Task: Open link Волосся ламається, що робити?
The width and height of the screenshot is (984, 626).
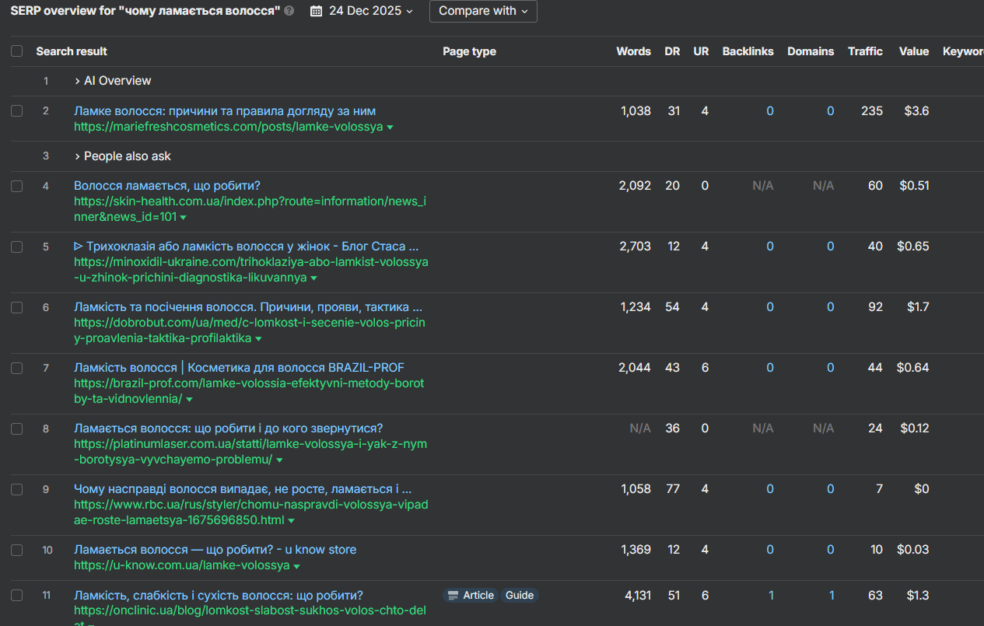Action: pyautogui.click(x=167, y=186)
